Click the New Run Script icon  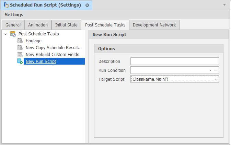pos(20,62)
